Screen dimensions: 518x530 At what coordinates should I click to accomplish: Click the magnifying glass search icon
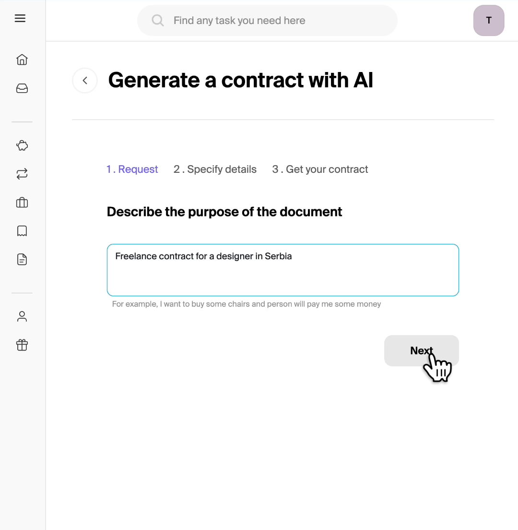point(158,21)
